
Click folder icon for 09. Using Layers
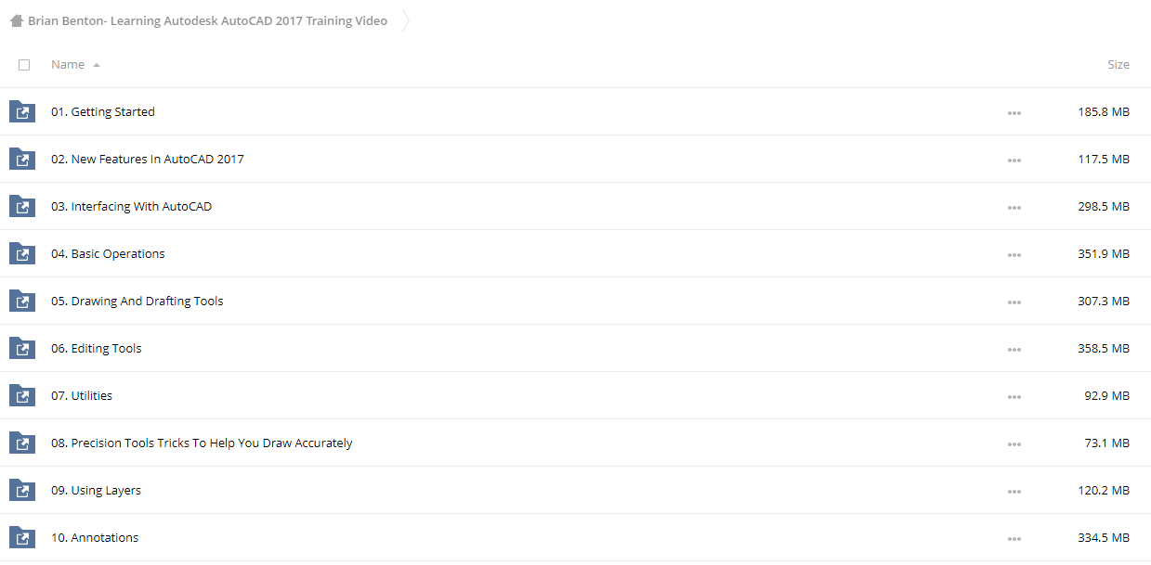pos(22,490)
